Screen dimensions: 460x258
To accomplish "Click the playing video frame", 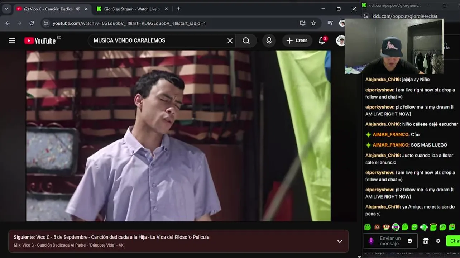I will 178,136.
